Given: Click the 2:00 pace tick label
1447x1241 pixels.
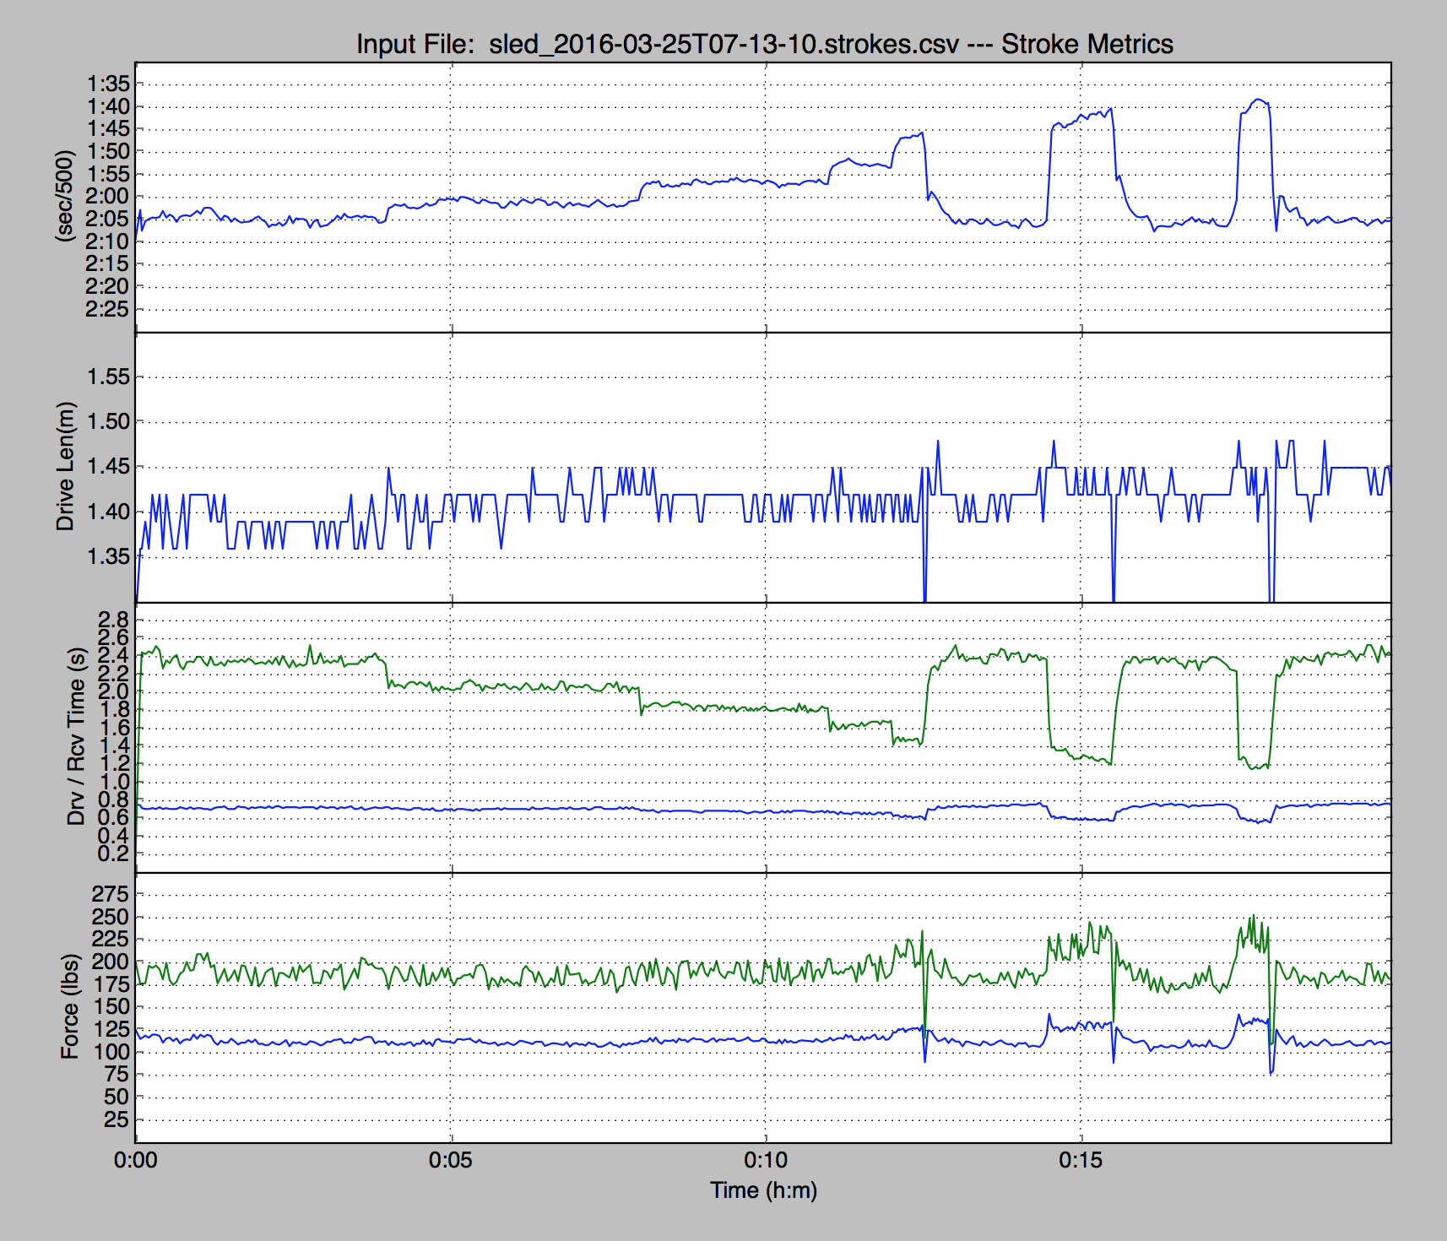Looking at the screenshot, I should pos(108,197).
